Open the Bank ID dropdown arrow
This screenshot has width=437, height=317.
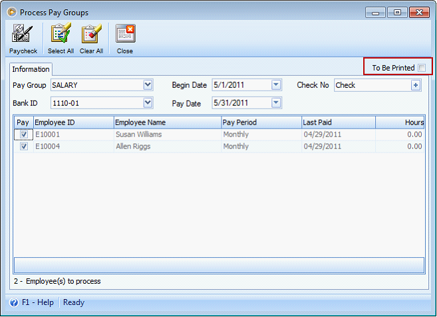tap(148, 103)
